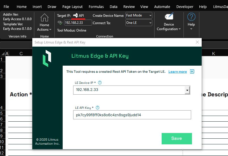Select column K header

(214, 54)
